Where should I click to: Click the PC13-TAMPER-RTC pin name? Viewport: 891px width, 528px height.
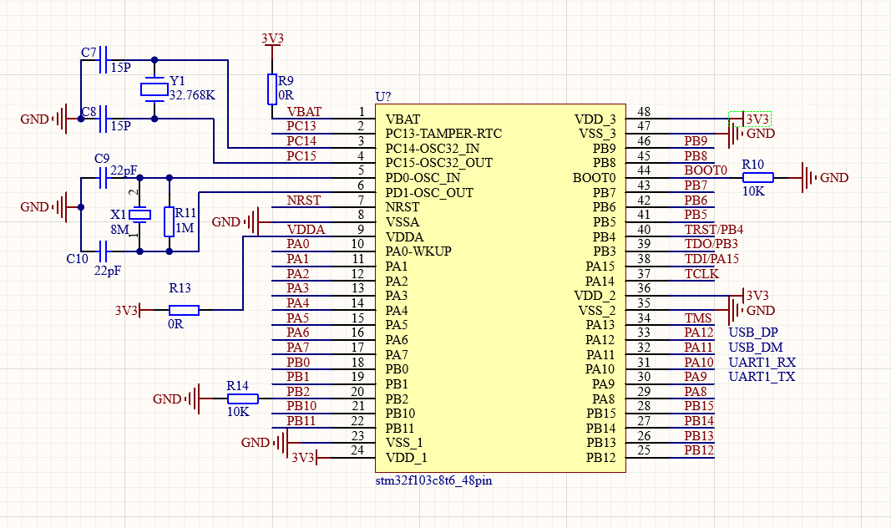tap(443, 134)
